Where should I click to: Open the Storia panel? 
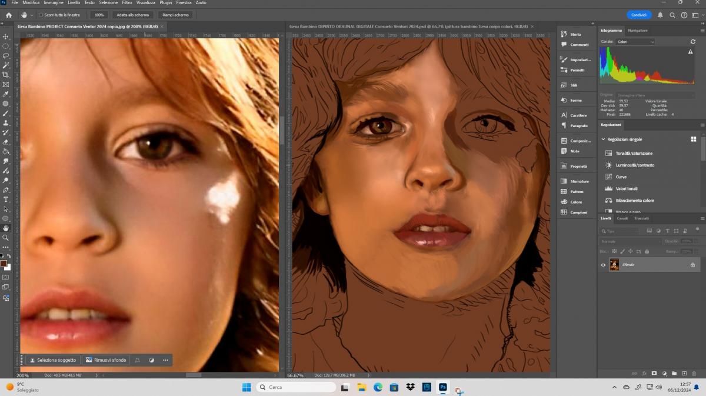[x=571, y=34]
